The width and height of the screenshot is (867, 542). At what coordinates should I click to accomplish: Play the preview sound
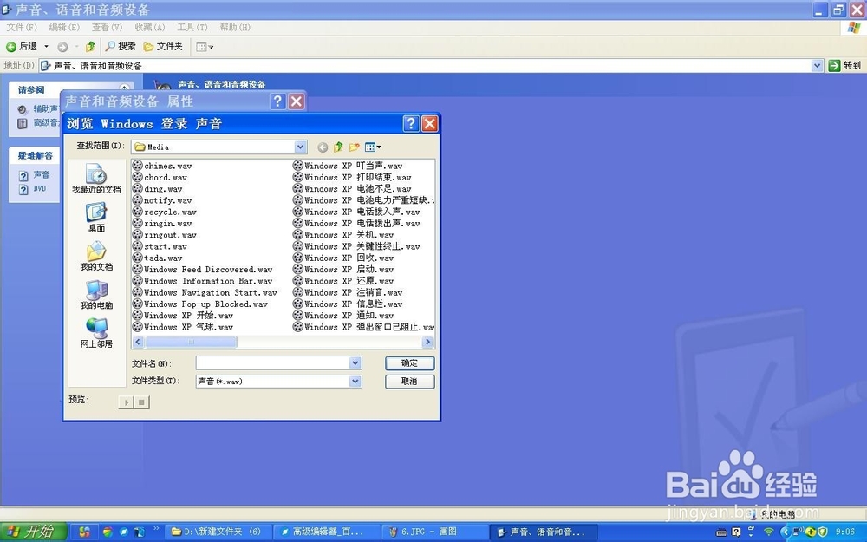point(126,402)
